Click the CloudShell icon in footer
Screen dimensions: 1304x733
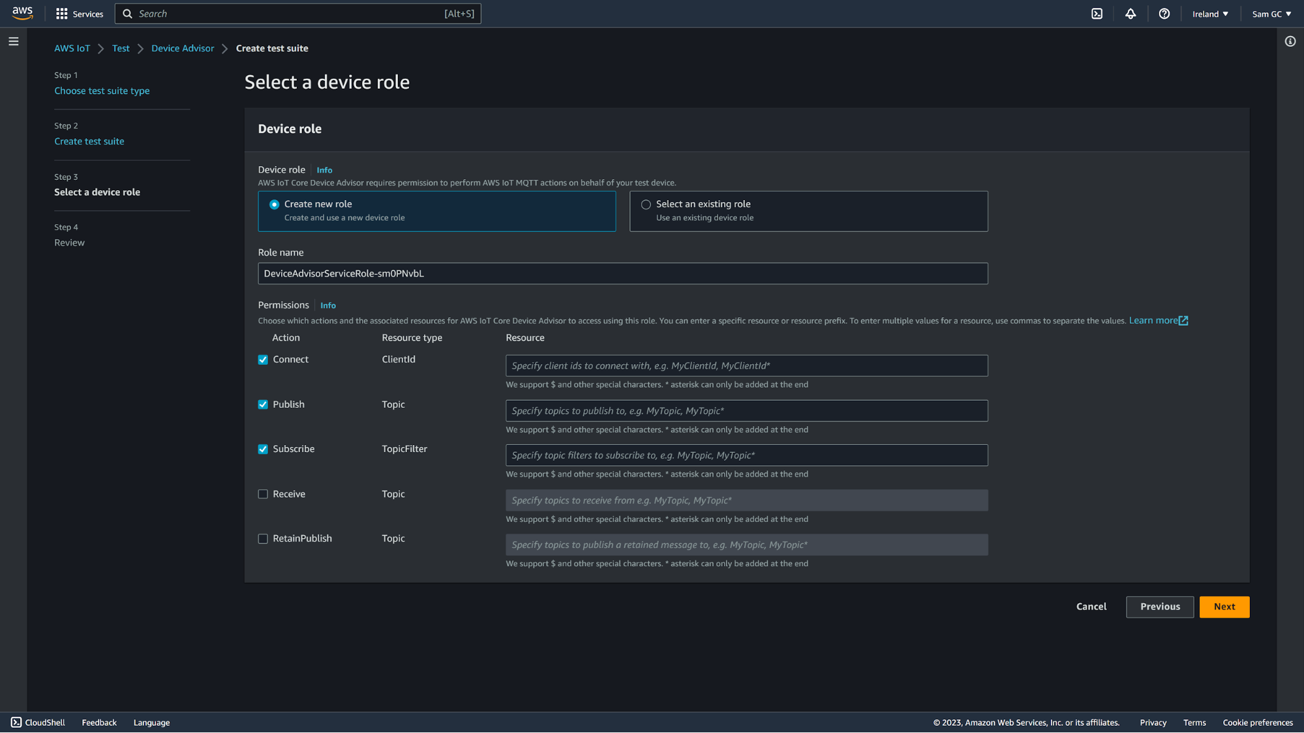click(16, 722)
